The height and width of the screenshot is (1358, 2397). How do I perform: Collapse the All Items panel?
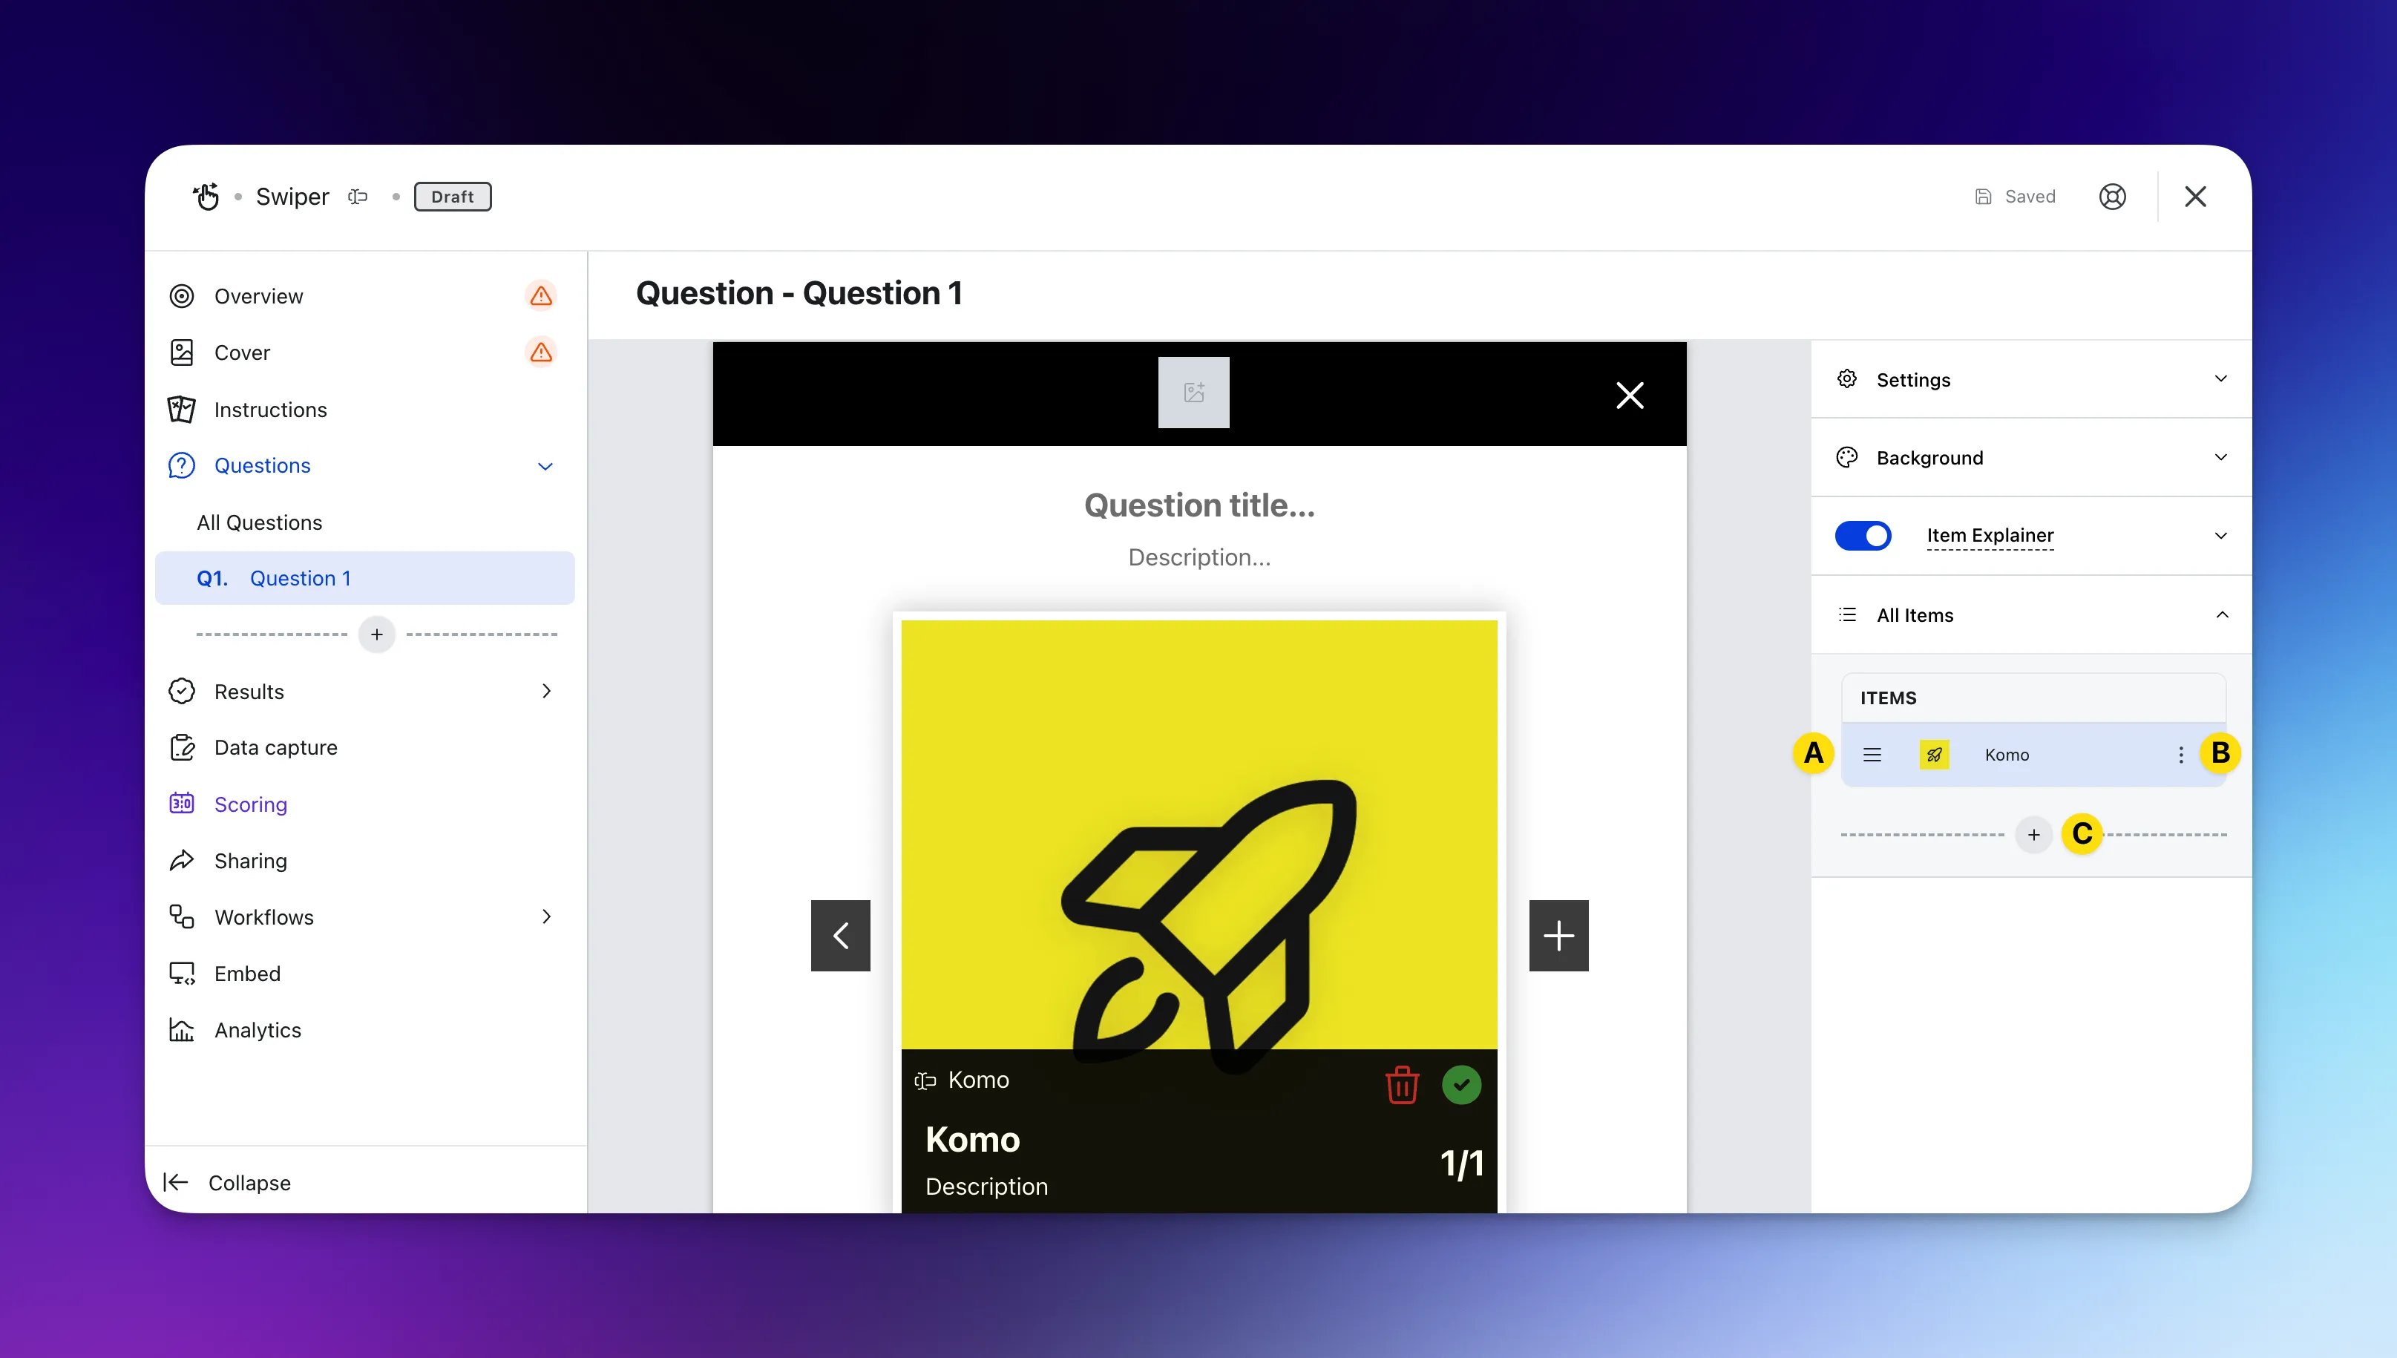pyautogui.click(x=2222, y=614)
